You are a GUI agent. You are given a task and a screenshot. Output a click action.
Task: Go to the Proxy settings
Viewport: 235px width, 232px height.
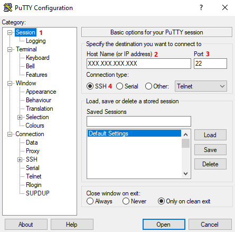pyautogui.click(x=33, y=151)
